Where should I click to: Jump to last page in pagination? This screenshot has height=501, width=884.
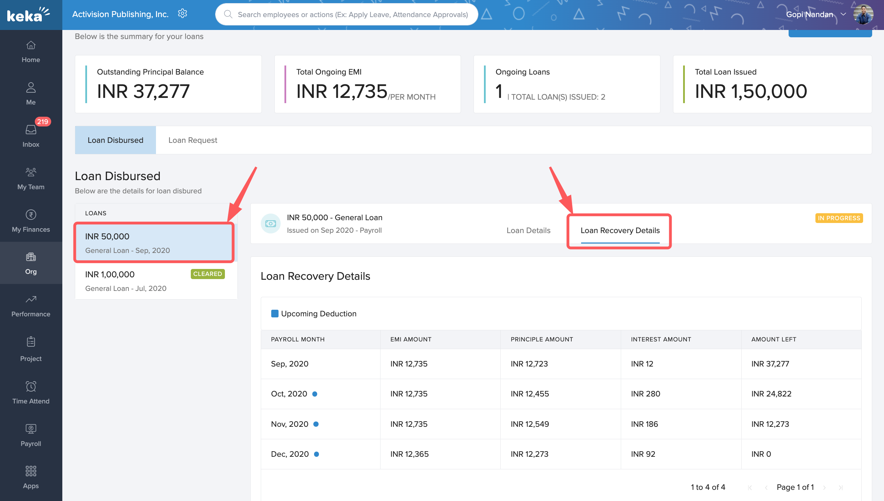pyautogui.click(x=840, y=487)
